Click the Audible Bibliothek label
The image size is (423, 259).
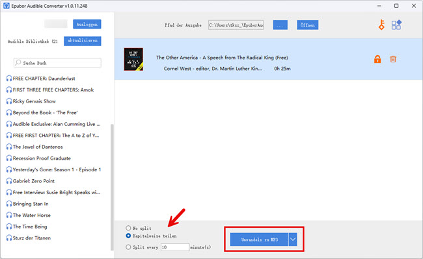click(x=33, y=41)
